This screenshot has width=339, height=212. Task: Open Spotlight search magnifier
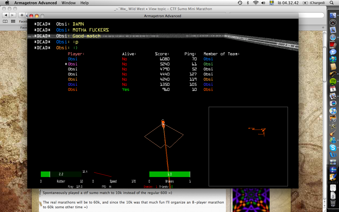click(x=332, y=3)
